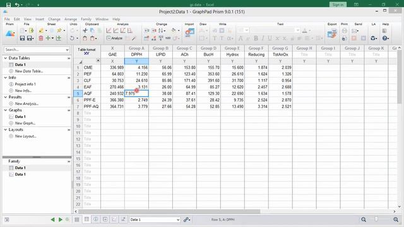Collapse the Graphs section
The width and height of the screenshot is (404, 227).
[6, 110]
